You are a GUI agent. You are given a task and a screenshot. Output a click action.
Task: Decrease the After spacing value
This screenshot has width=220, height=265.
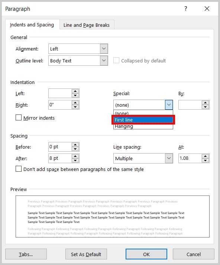point(75,161)
